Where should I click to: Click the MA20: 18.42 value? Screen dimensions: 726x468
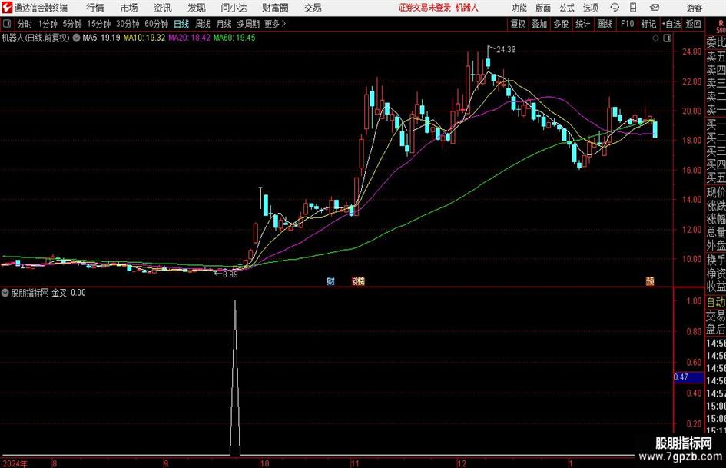point(189,38)
